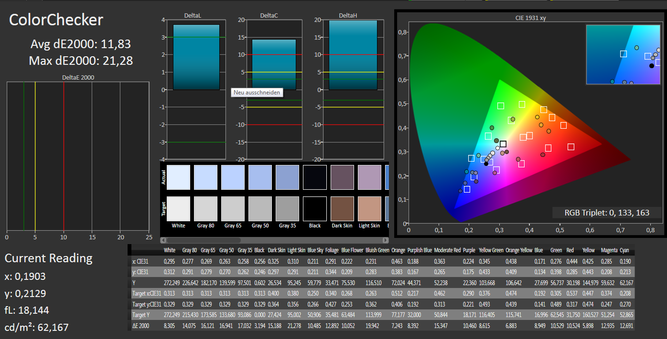
Task: Select the Target Gray 35 swatch
Action: (x=287, y=208)
